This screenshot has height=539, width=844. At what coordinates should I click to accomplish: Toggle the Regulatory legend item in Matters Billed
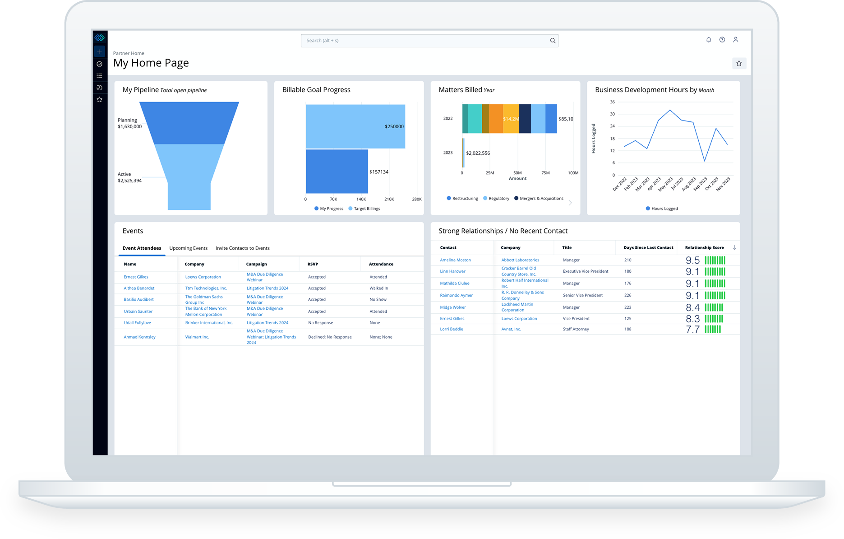coord(496,198)
